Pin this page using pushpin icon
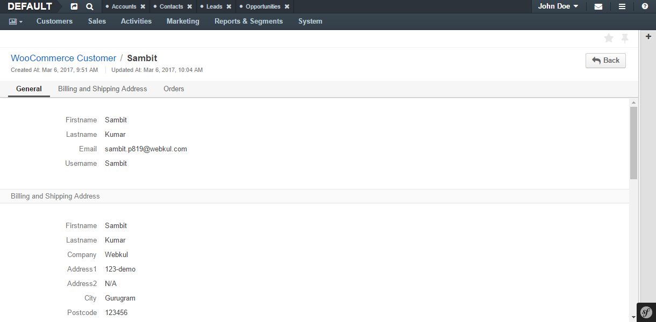 (625, 38)
